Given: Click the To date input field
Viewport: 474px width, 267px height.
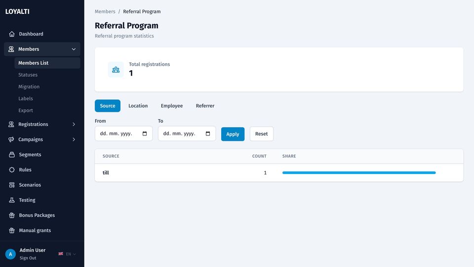Looking at the screenshot, I should [187, 133].
